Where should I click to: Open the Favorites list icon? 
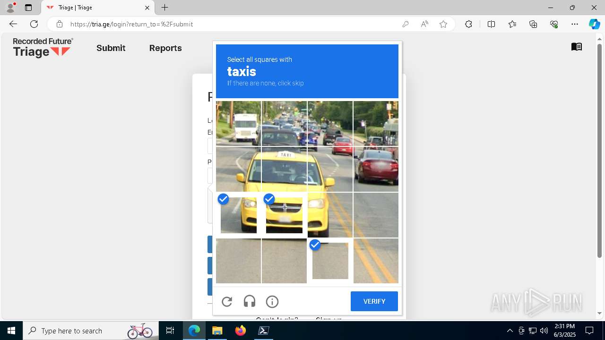click(x=512, y=24)
